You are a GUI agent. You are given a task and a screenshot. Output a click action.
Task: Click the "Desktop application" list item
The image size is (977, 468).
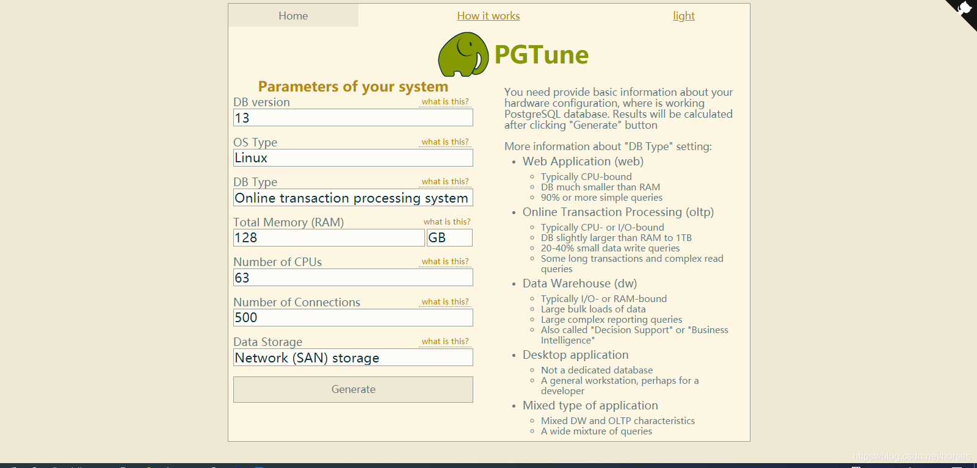tap(575, 355)
